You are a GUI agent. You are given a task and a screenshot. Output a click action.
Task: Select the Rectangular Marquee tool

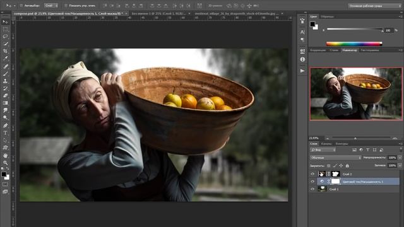click(5, 30)
